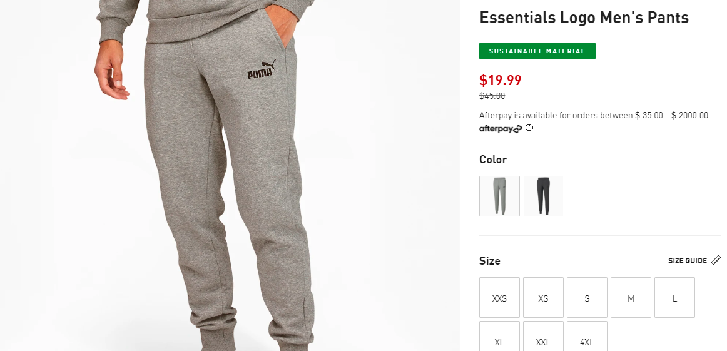727x351 pixels.
Task: Select size 4XL
Action: pyautogui.click(x=587, y=337)
